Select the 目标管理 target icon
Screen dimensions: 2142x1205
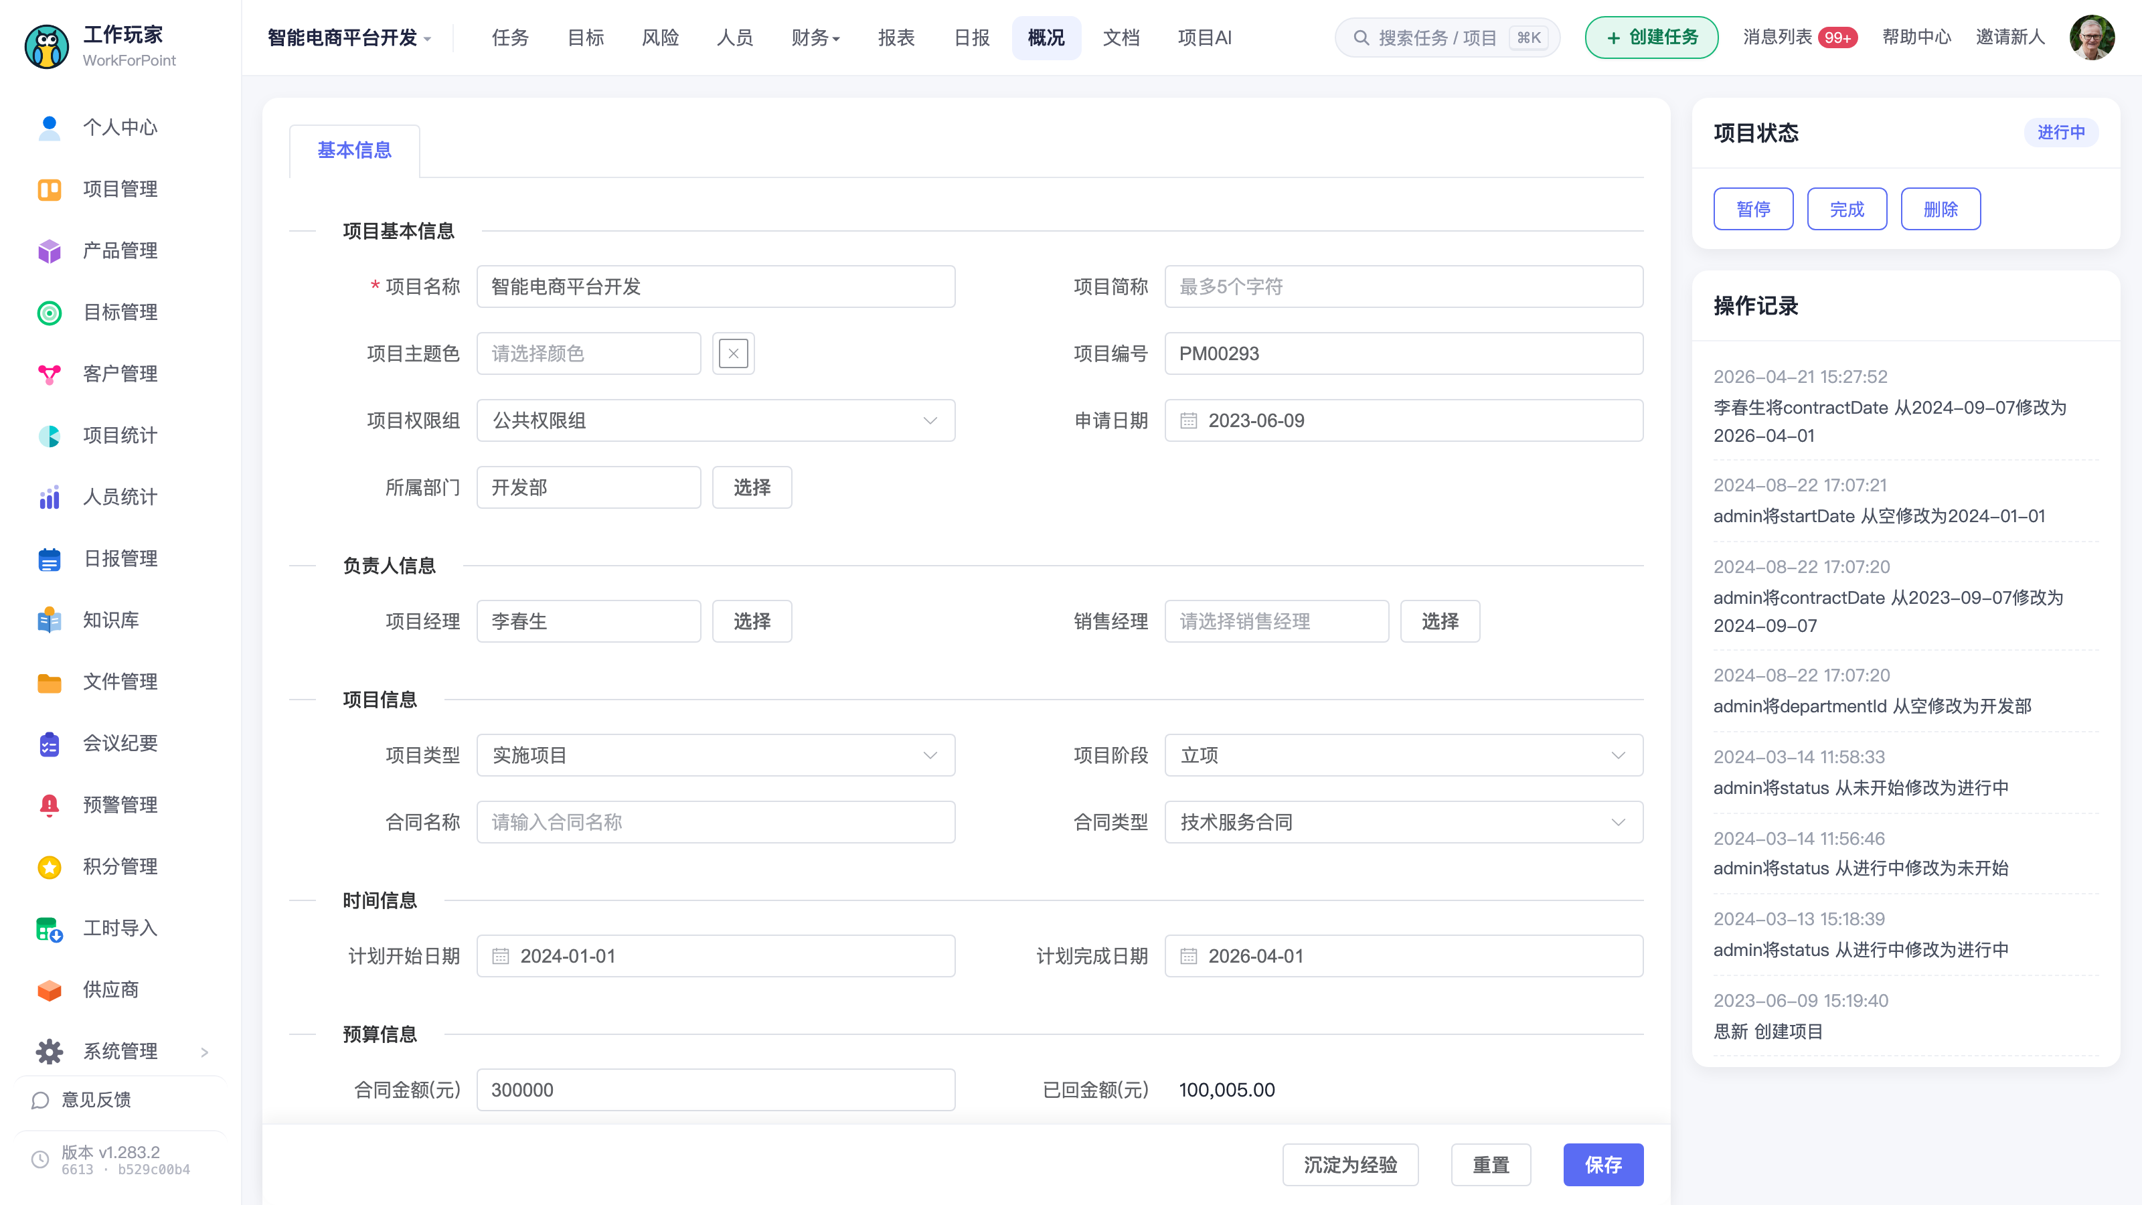coord(49,313)
